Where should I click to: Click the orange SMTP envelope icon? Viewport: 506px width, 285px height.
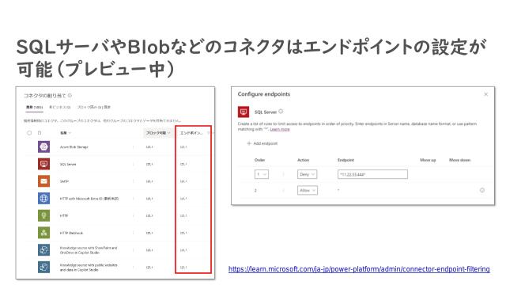click(44, 181)
